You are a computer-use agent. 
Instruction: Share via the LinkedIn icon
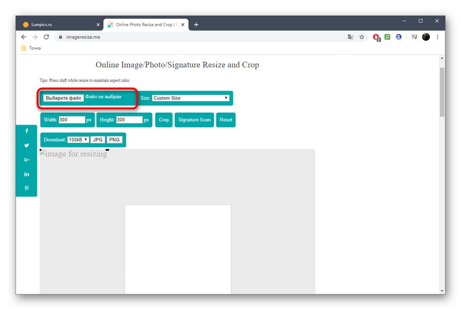[27, 174]
